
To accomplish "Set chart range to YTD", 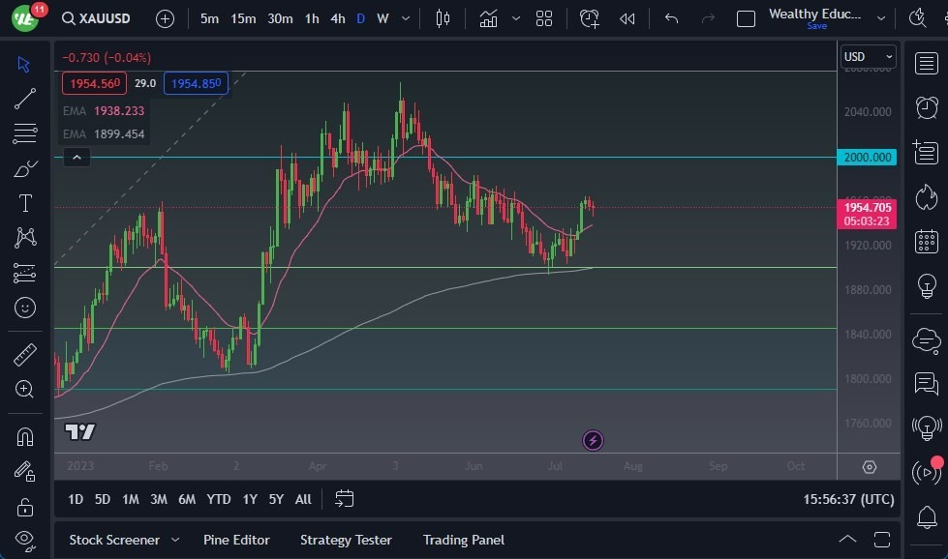I will (x=219, y=499).
